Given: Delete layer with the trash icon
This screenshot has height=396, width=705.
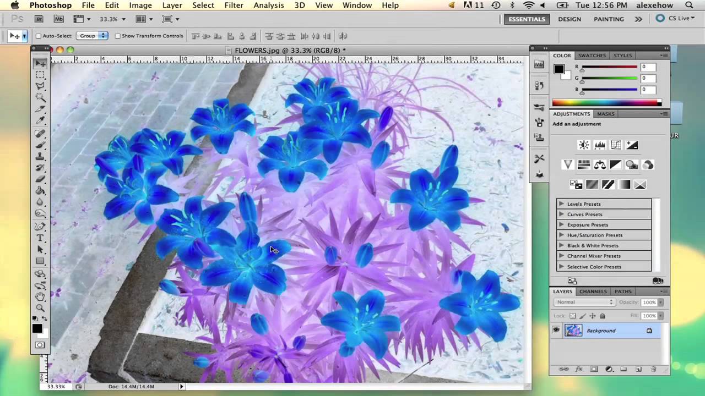Looking at the screenshot, I should point(654,370).
